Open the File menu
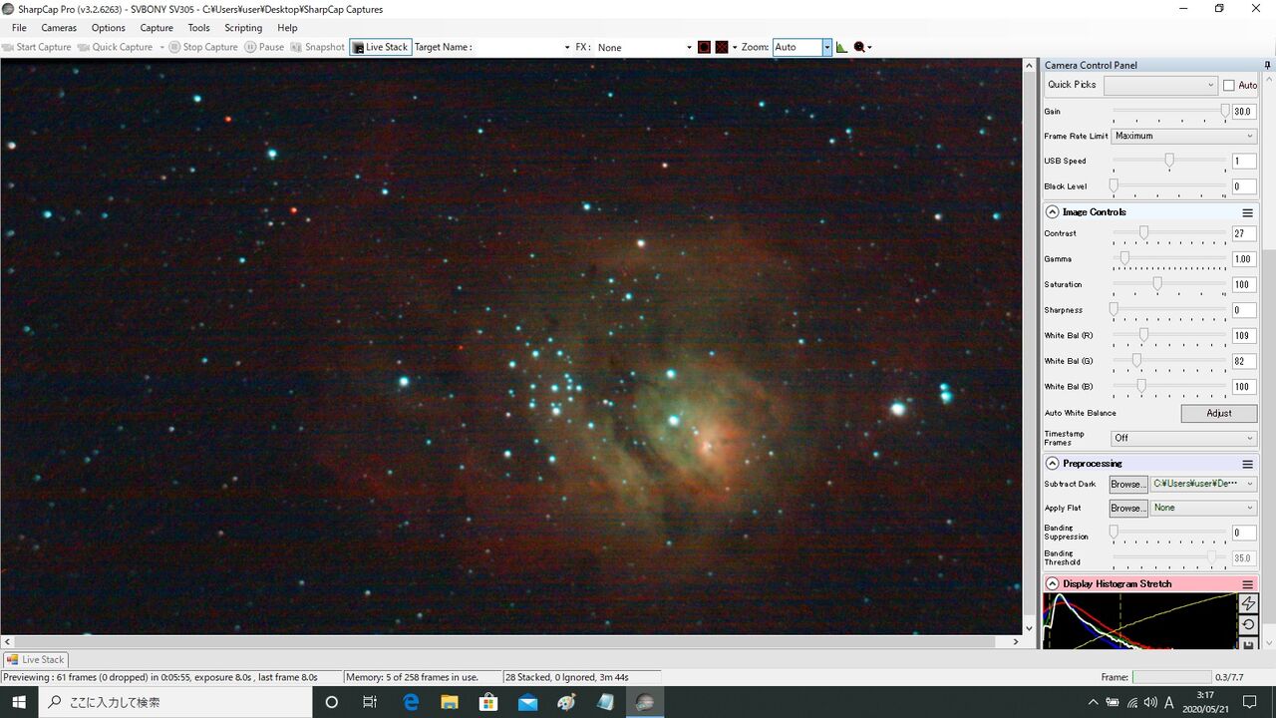The width and height of the screenshot is (1276, 718). coord(19,28)
